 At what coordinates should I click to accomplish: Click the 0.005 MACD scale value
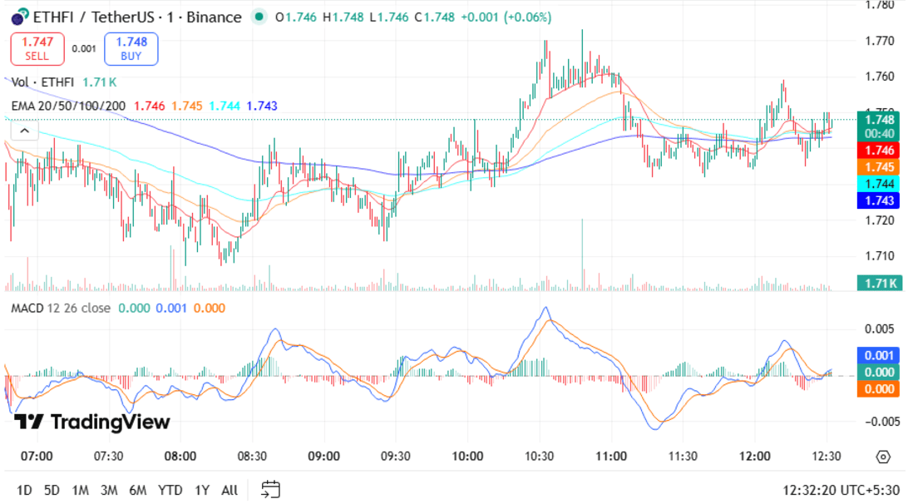[880, 329]
